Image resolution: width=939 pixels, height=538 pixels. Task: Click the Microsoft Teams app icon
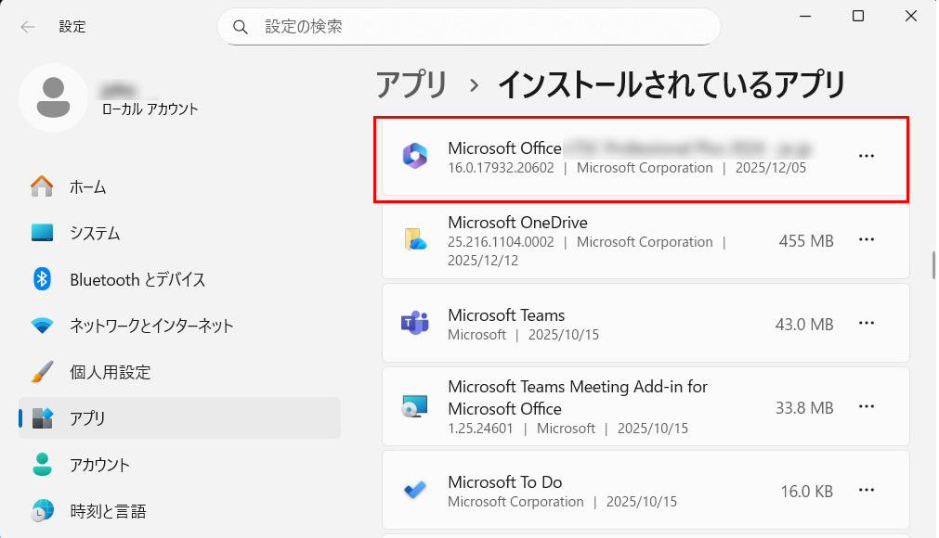tap(414, 323)
